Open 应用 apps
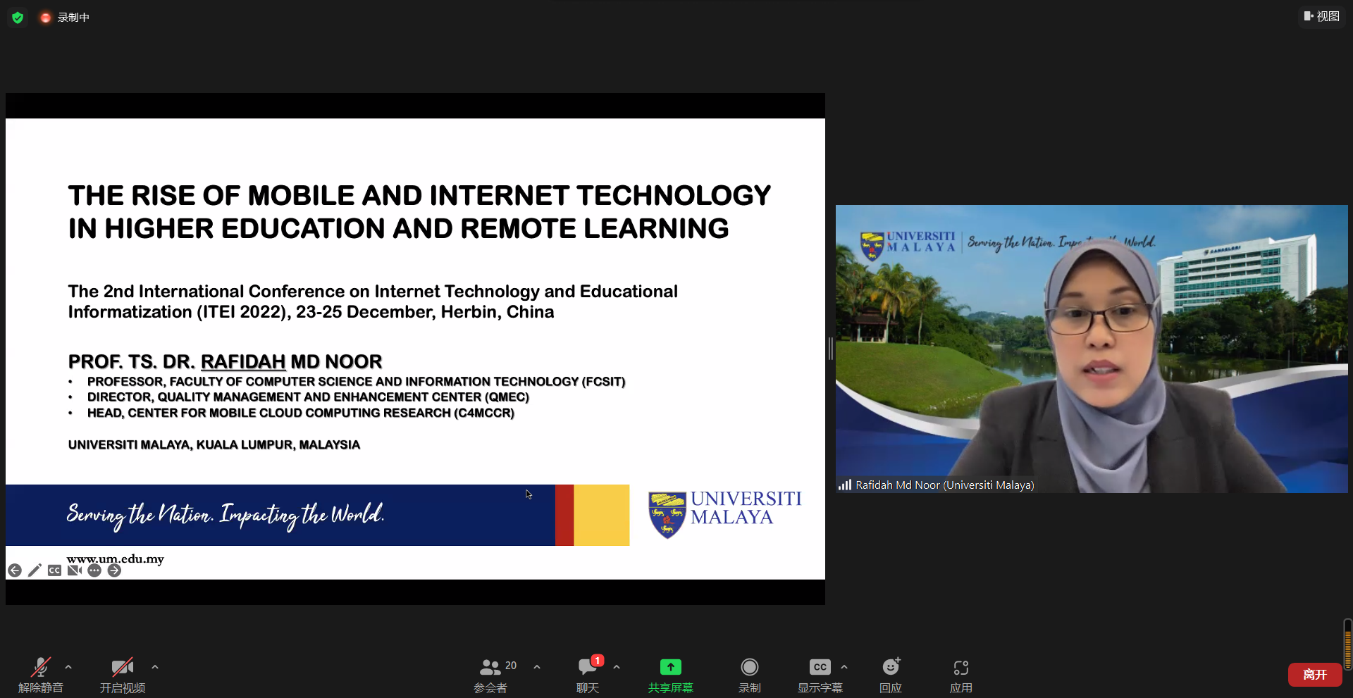Screen dimensions: 1353x698 click(x=961, y=675)
